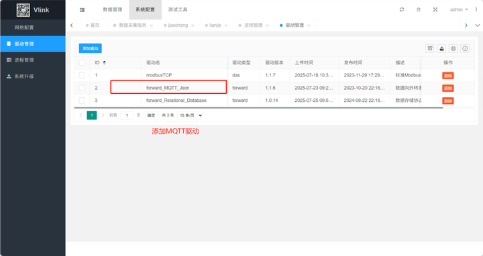
Task: Select the 驱动管理 tab
Action: [x=294, y=25]
